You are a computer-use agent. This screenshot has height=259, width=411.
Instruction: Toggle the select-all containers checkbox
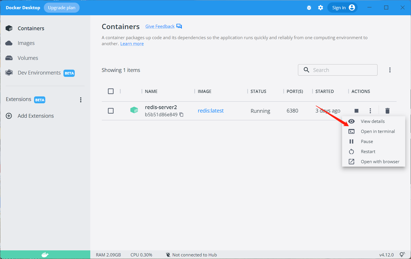[111, 91]
